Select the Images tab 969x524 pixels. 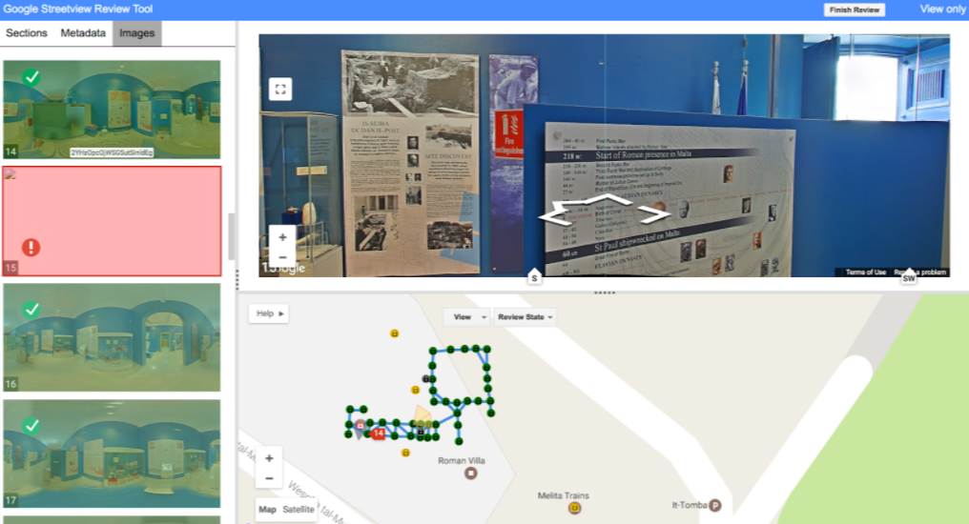point(136,33)
